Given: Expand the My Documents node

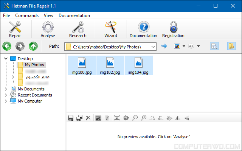Looking at the screenshot, I should click(x=6, y=89).
